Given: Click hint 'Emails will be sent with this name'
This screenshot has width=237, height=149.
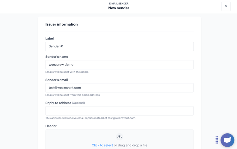Looking at the screenshot, I should tap(67, 72).
